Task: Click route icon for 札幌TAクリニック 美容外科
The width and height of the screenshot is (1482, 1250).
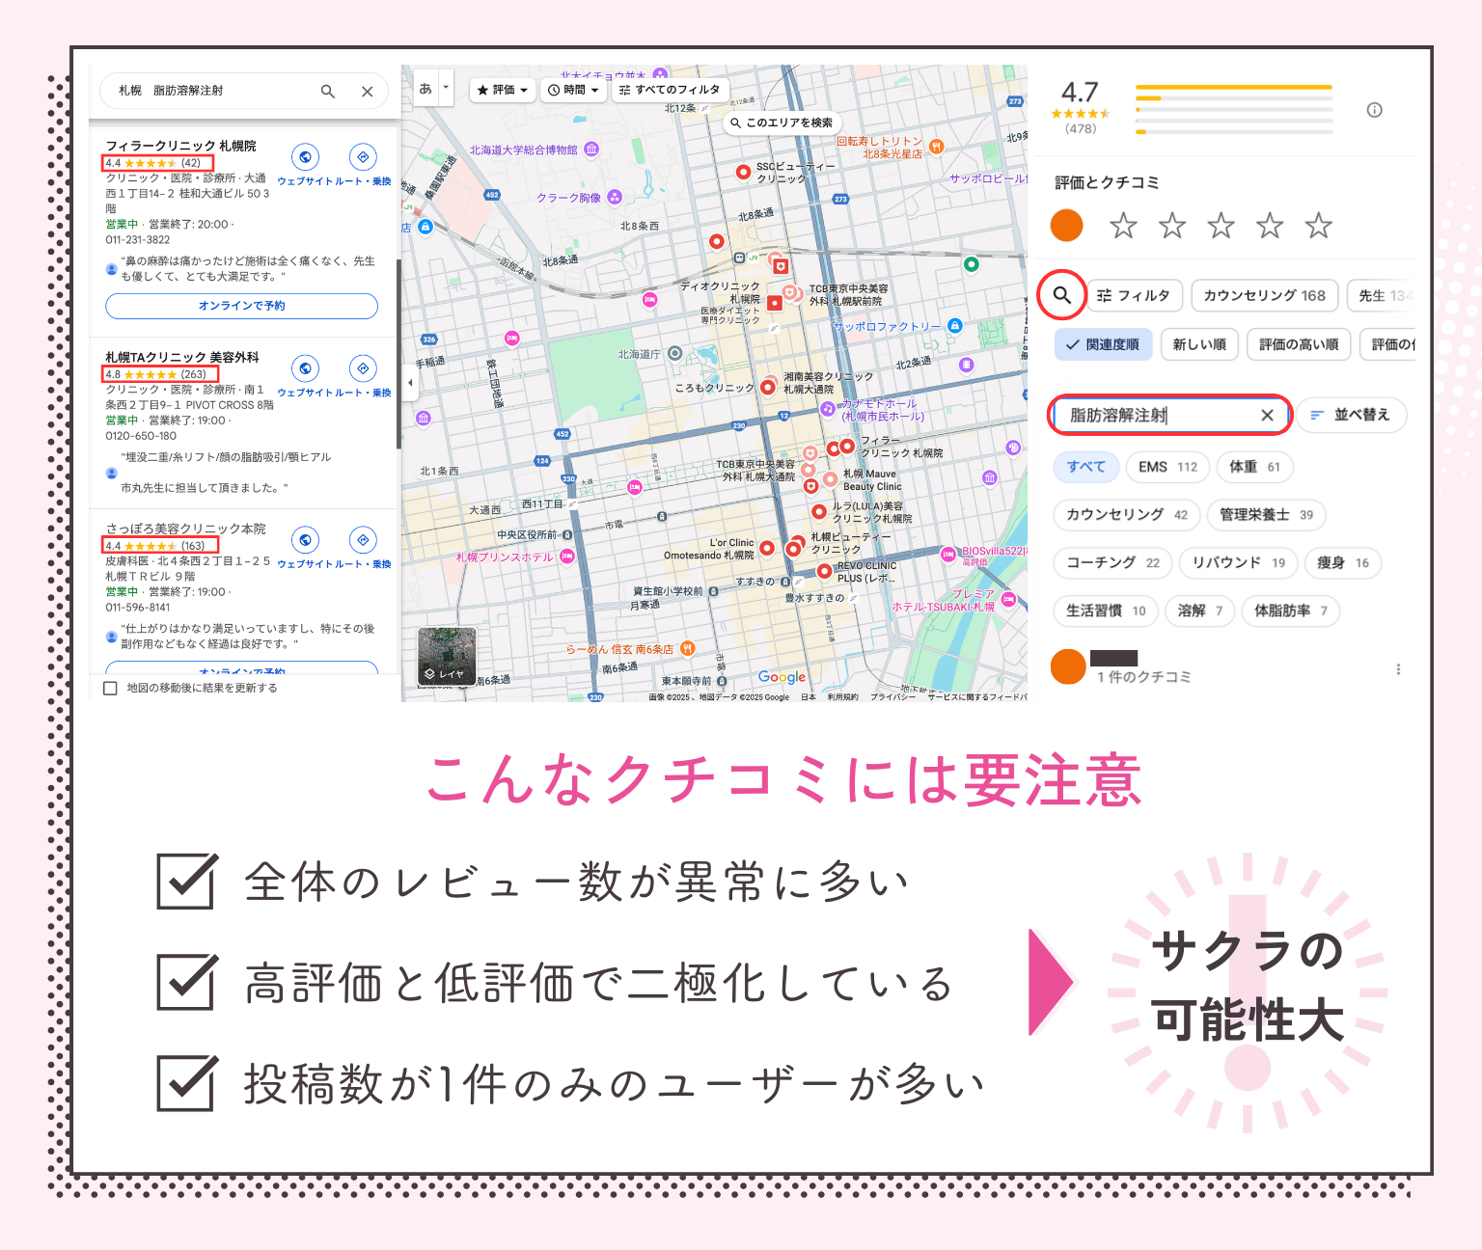Action: click(363, 368)
